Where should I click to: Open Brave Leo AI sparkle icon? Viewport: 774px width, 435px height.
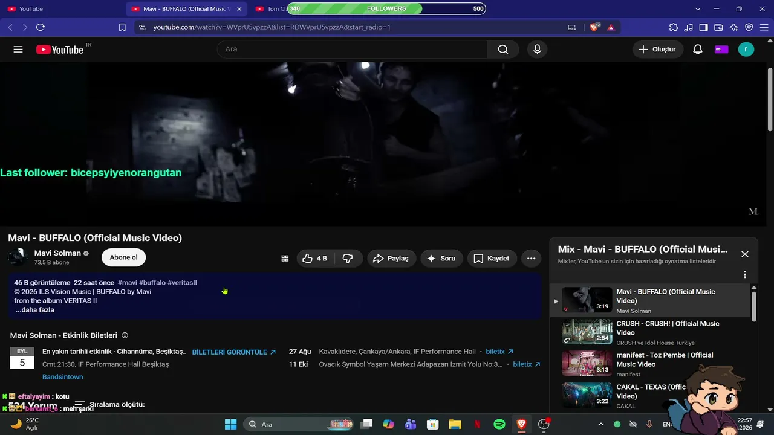pyautogui.click(x=734, y=27)
